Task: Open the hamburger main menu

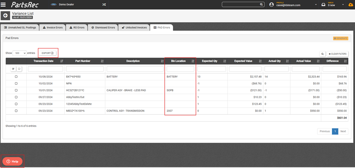Action: coord(3,4)
